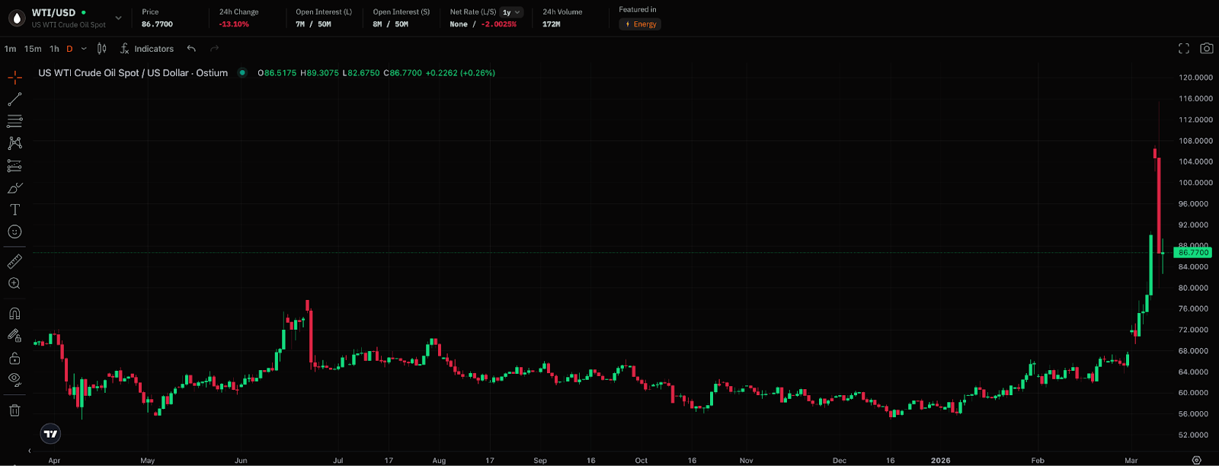Image resolution: width=1219 pixels, height=466 pixels.
Task: Toggle magnet mode for drawings
Action: (x=14, y=313)
